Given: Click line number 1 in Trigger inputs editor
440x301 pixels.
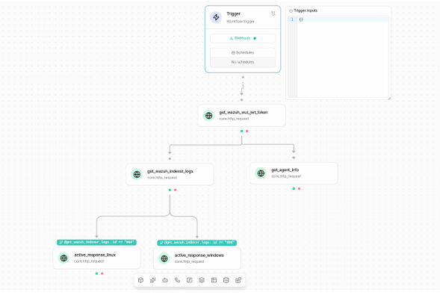Looking at the screenshot, I should click(292, 19).
